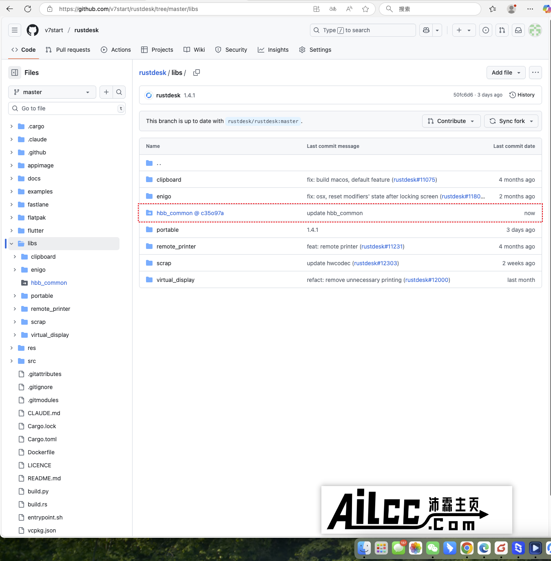Open the hamburger navigation menu

(15, 30)
